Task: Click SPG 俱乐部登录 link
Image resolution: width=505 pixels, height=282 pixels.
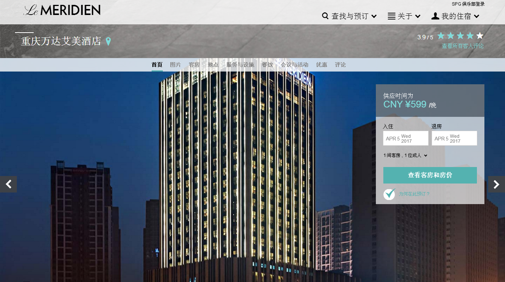Action: (x=468, y=4)
